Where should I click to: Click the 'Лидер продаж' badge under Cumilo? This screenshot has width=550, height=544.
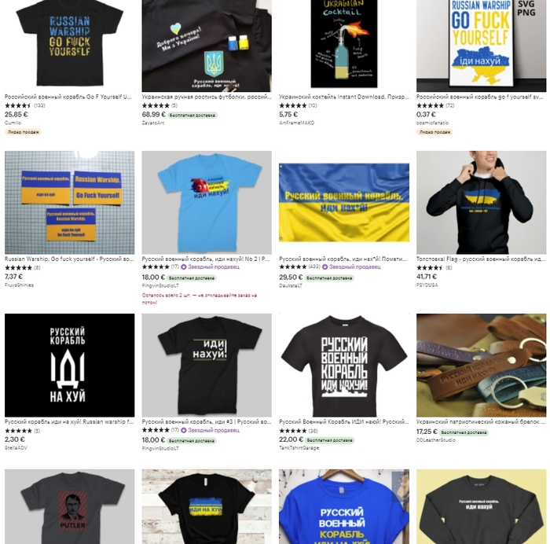(x=23, y=132)
